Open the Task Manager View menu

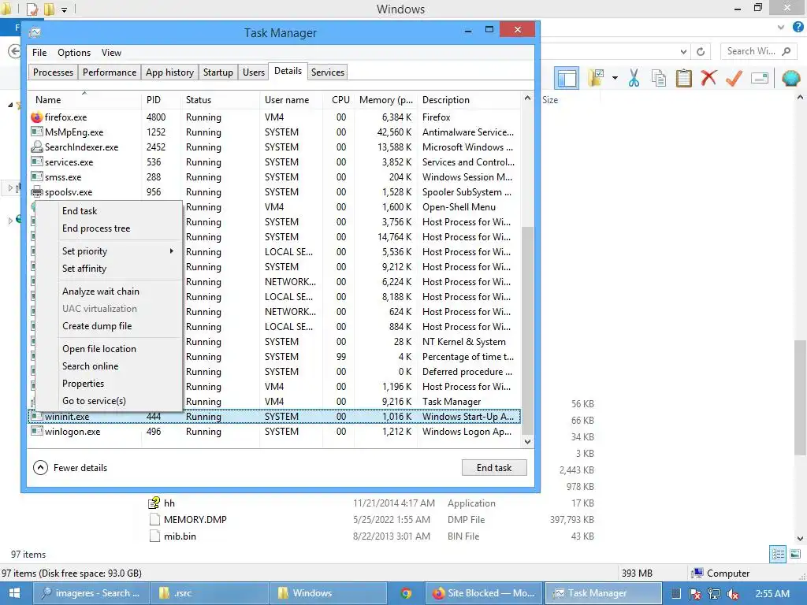(111, 53)
